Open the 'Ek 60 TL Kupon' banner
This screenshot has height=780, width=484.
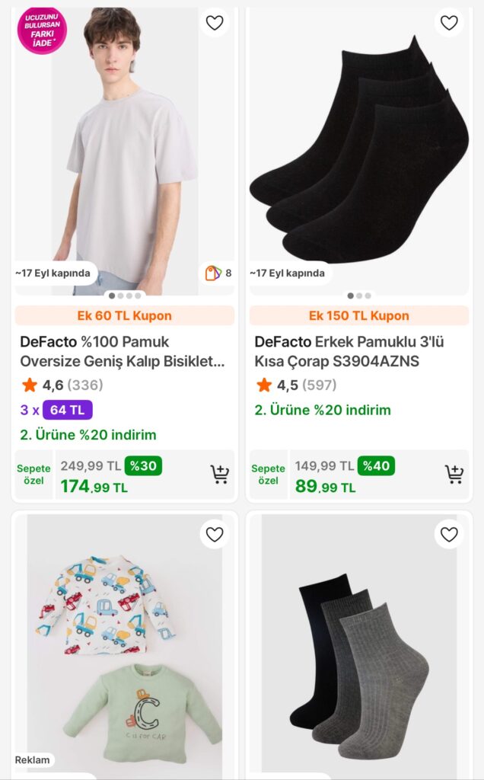point(125,315)
